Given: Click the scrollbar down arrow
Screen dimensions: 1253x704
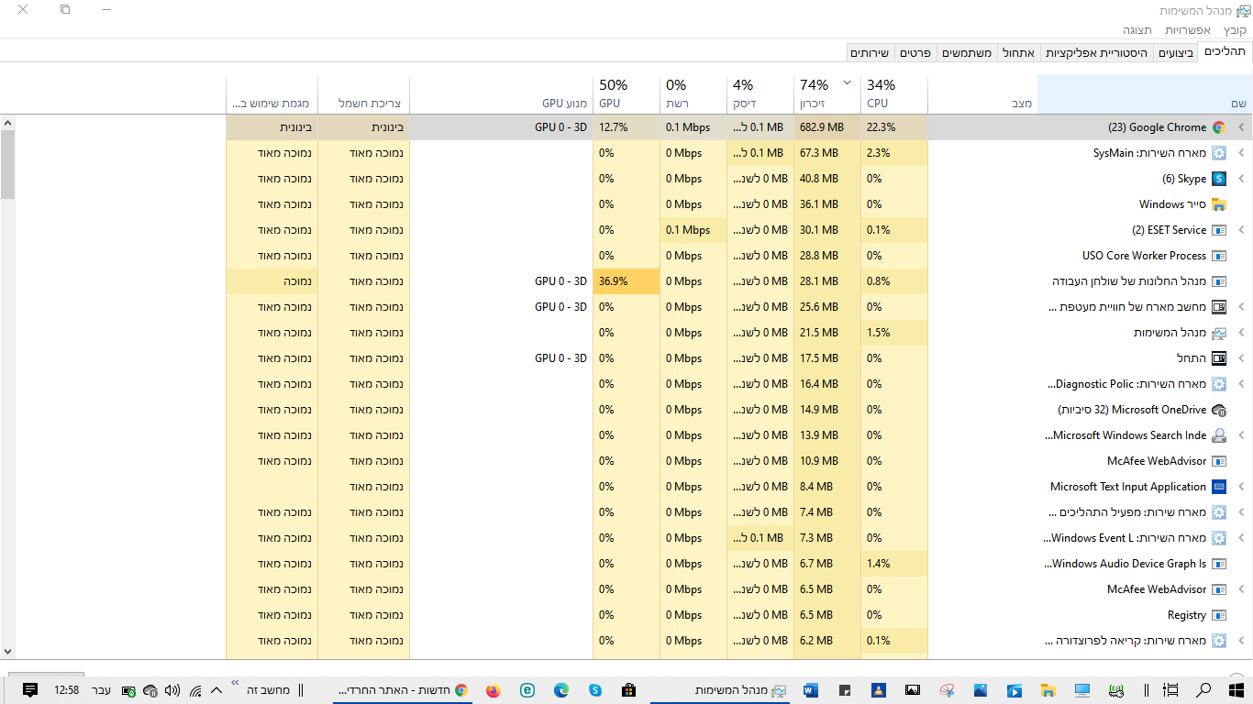Looking at the screenshot, I should click(x=8, y=651).
